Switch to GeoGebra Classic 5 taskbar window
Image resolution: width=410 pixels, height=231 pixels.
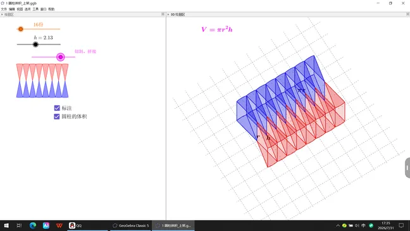click(x=131, y=225)
